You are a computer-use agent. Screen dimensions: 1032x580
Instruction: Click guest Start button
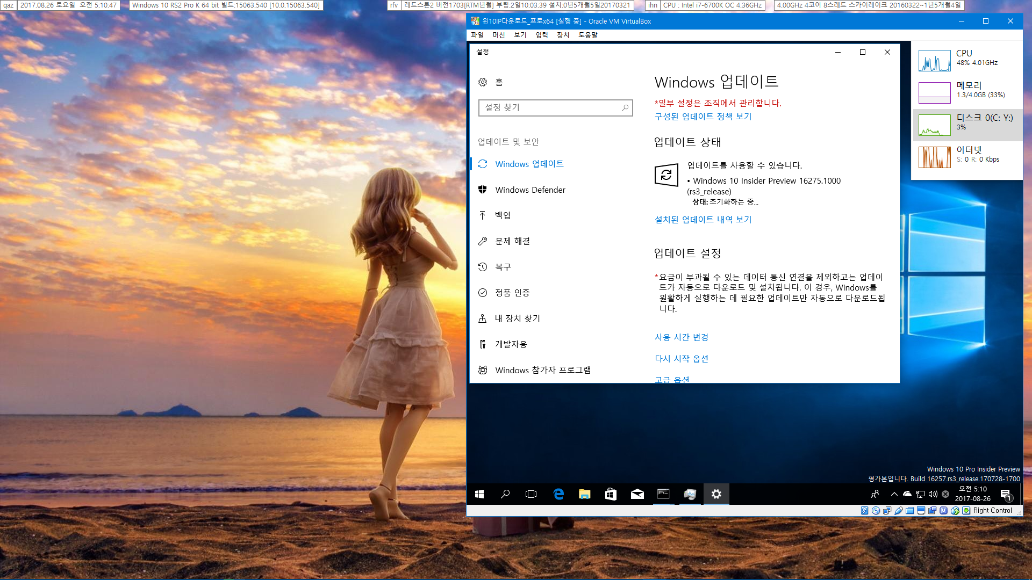[479, 494]
